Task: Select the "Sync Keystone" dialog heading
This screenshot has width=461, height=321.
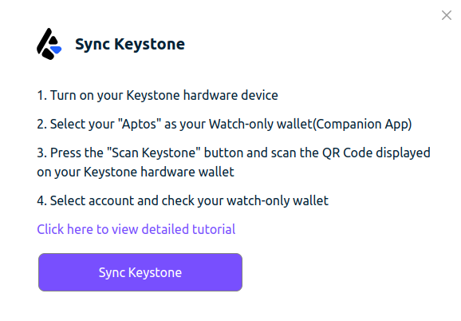Action: [x=130, y=44]
